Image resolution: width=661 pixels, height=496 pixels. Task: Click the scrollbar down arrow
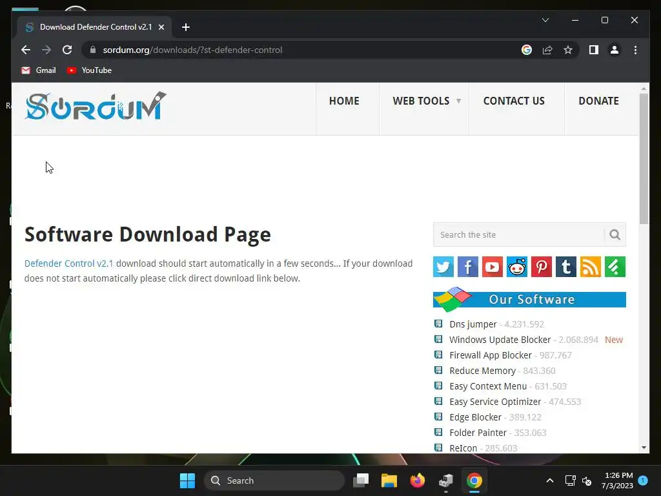(644, 448)
